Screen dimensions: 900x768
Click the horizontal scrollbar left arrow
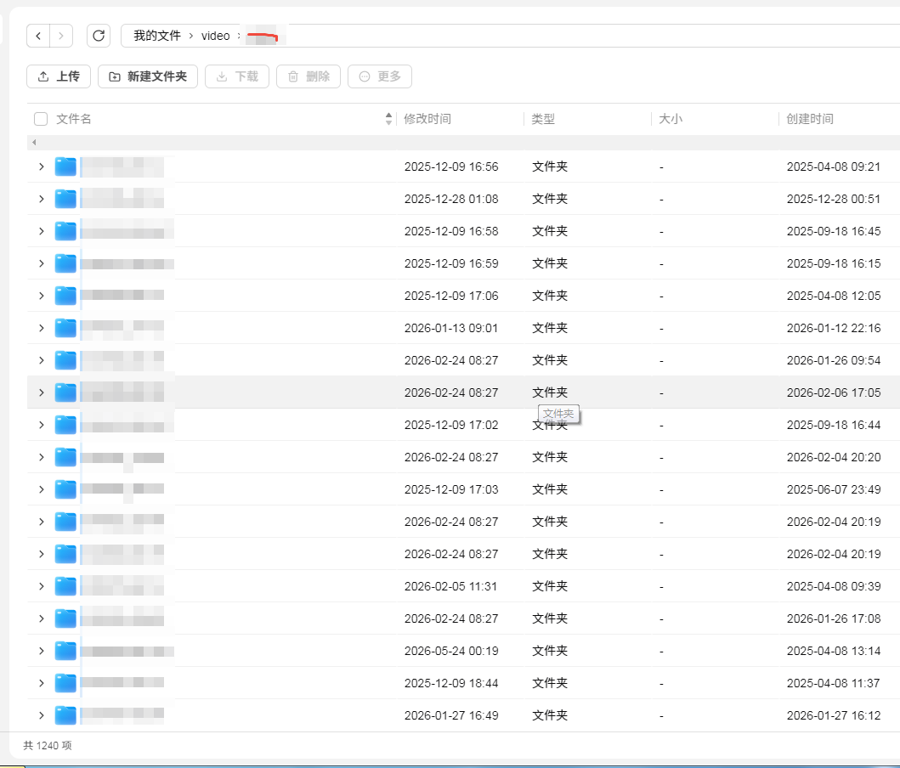(x=35, y=142)
